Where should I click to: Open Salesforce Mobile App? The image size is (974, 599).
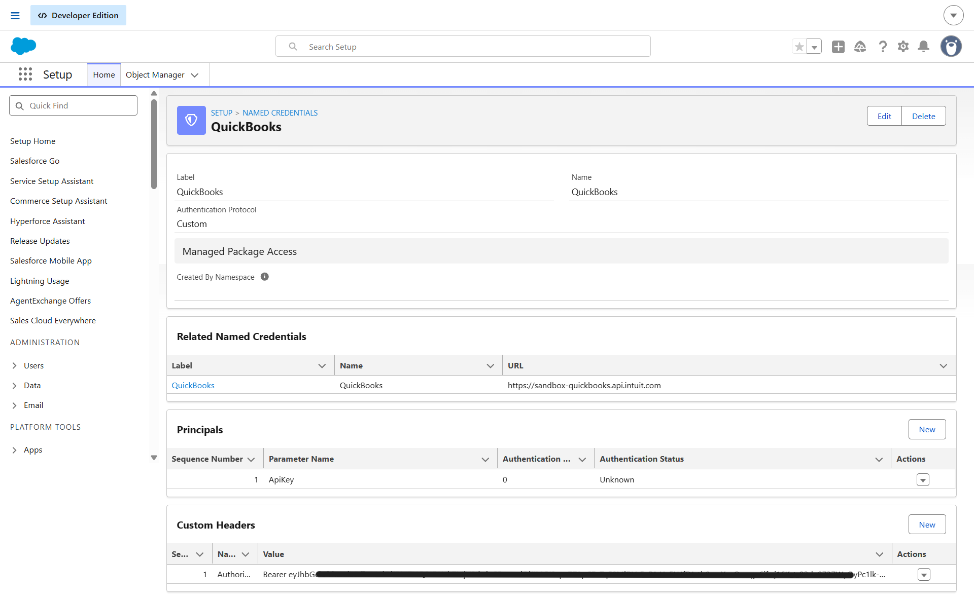click(x=51, y=260)
